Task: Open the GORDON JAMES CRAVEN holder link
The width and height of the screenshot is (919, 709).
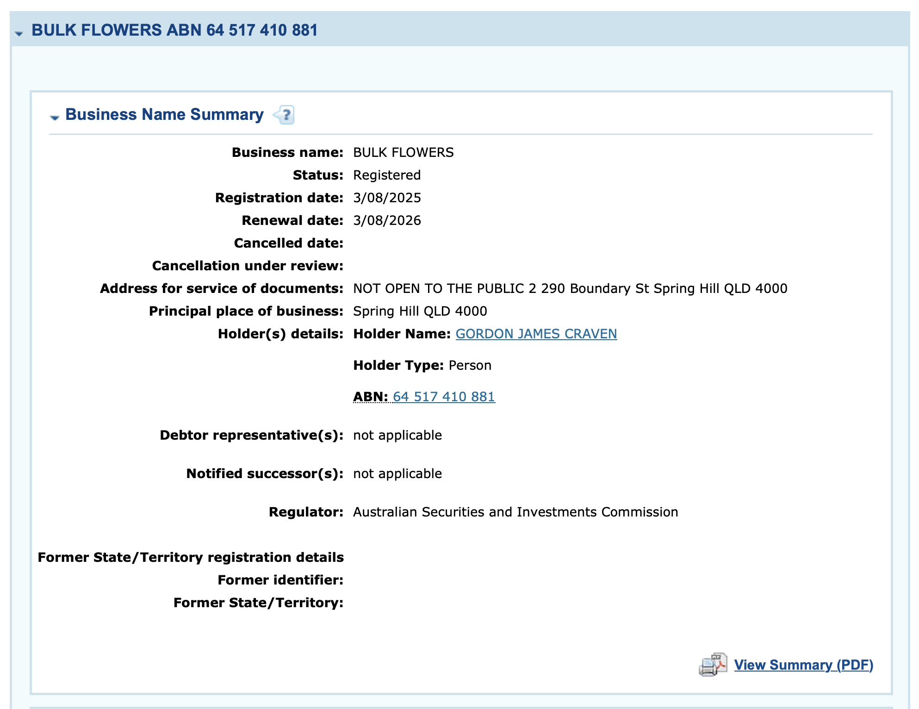Action: pyautogui.click(x=536, y=334)
